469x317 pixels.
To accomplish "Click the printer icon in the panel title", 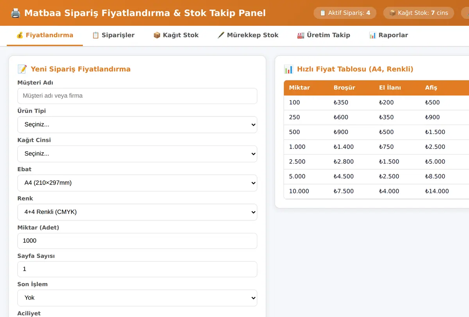I will pos(16,13).
